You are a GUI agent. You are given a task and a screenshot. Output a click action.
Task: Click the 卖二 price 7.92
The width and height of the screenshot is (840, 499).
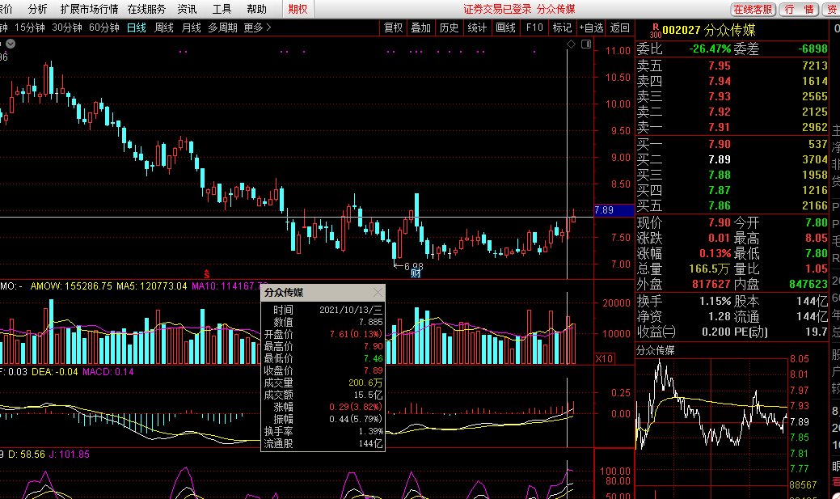(x=719, y=112)
